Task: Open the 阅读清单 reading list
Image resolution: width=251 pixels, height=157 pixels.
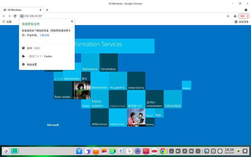Action: (x=242, y=22)
